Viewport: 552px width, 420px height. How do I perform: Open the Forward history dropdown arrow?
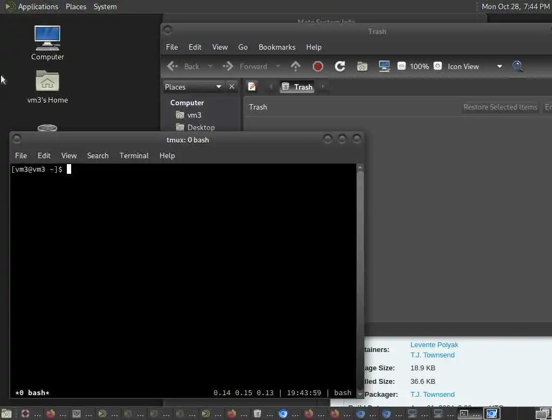point(278,66)
